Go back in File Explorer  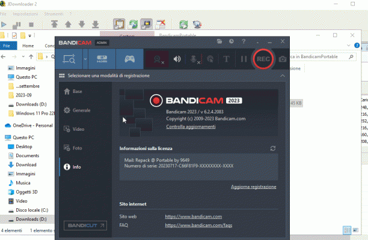tap(3, 56)
